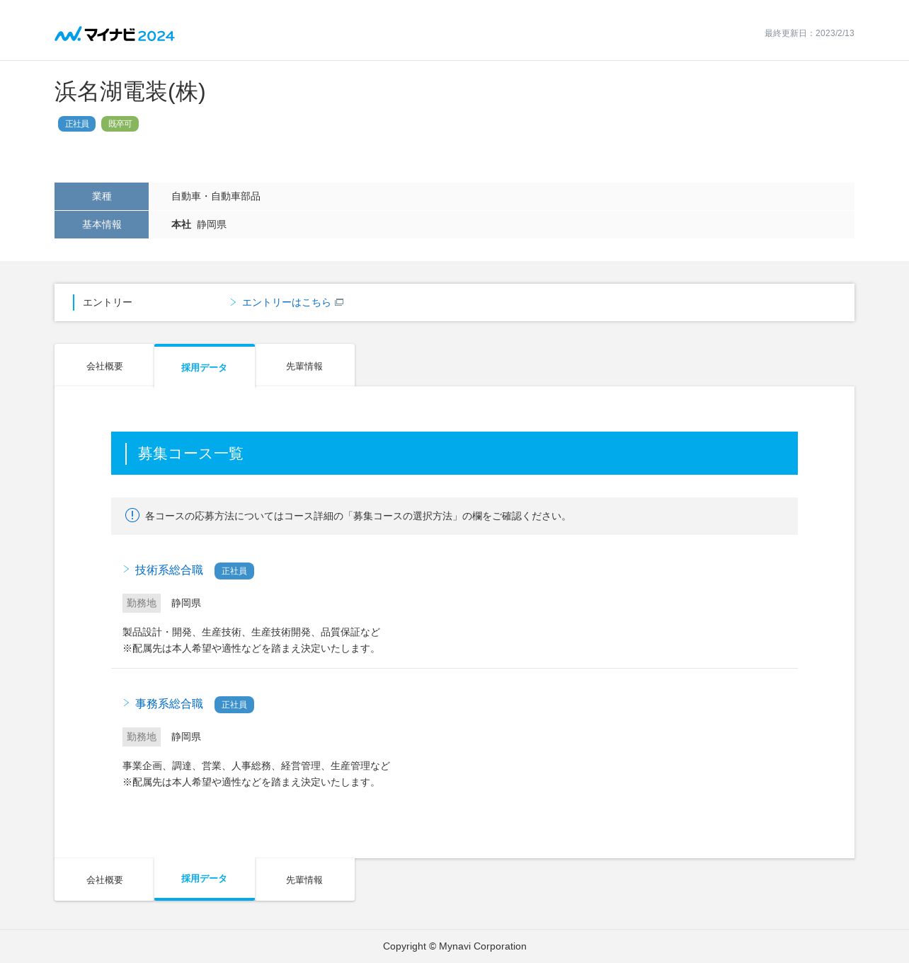Select top 採用データ tab
This screenshot has height=963, width=909.
[x=205, y=367]
